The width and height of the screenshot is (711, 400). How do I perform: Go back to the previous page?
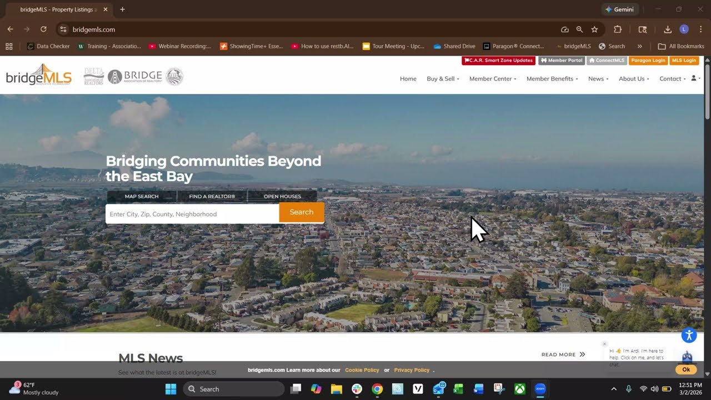pos(10,29)
